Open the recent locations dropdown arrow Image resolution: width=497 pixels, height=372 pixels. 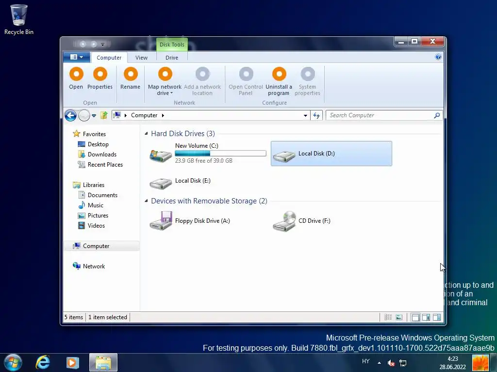pos(94,116)
